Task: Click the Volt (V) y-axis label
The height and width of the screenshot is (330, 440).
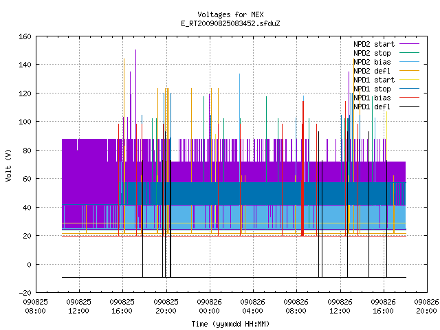Action: 9,165
